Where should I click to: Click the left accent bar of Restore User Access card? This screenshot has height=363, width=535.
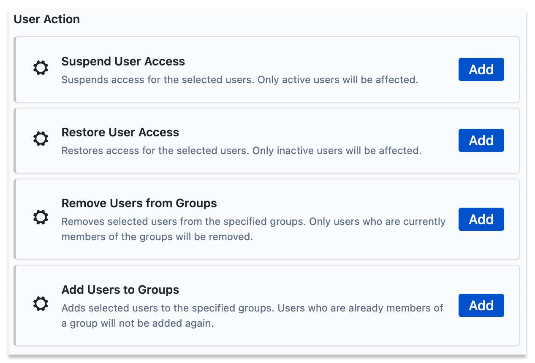pyautogui.click(x=15, y=140)
